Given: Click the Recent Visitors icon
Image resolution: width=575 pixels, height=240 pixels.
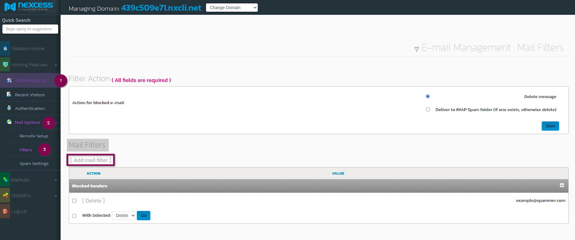Looking at the screenshot, I should pos(9,94).
